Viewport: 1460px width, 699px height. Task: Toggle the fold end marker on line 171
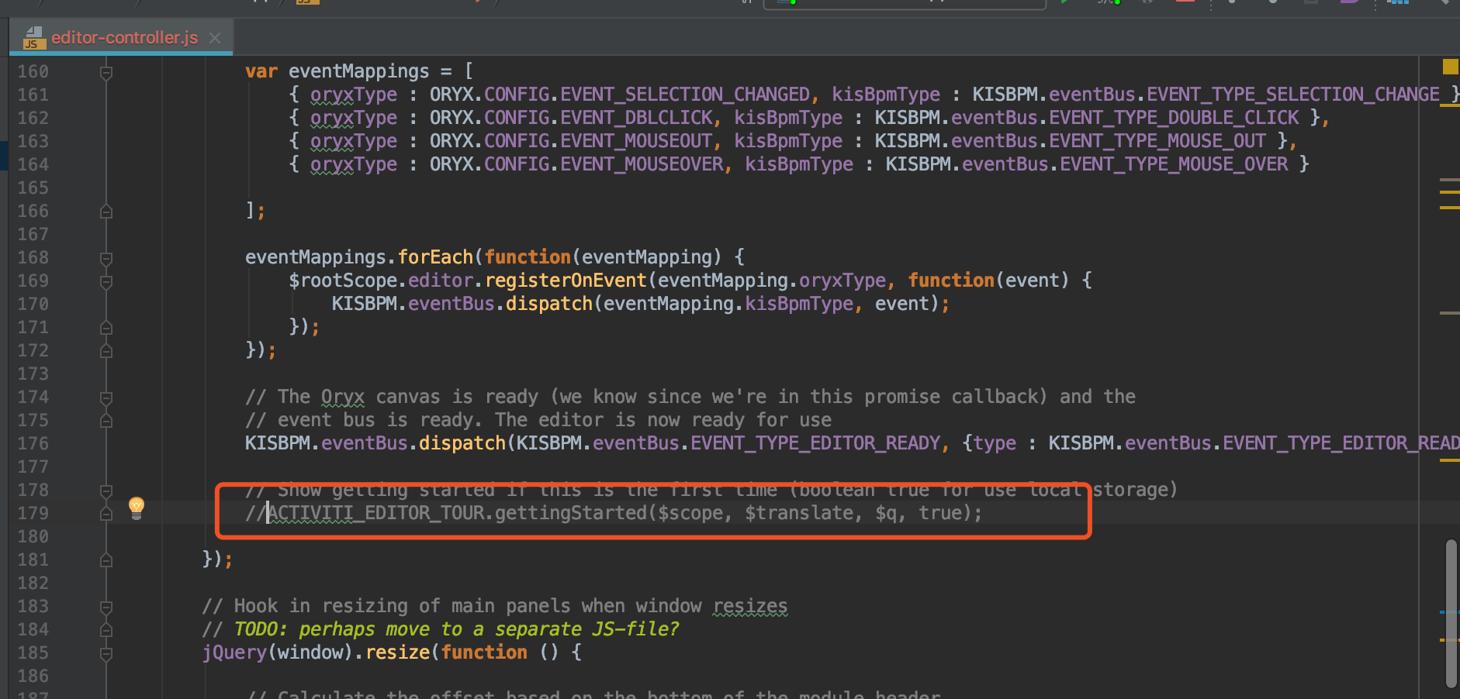(106, 328)
